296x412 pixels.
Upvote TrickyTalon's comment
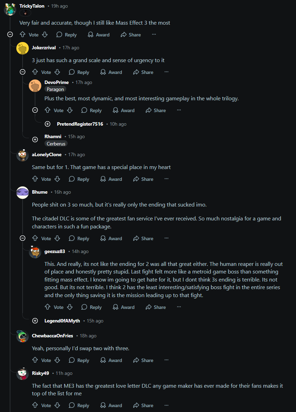pyautogui.click(x=23, y=35)
